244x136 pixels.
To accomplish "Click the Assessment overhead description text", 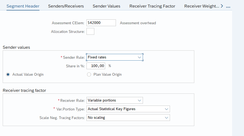I will coord(138,23).
